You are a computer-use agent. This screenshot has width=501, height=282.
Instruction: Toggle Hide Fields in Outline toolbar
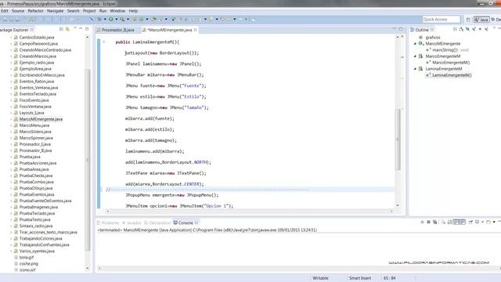[x=467, y=30]
